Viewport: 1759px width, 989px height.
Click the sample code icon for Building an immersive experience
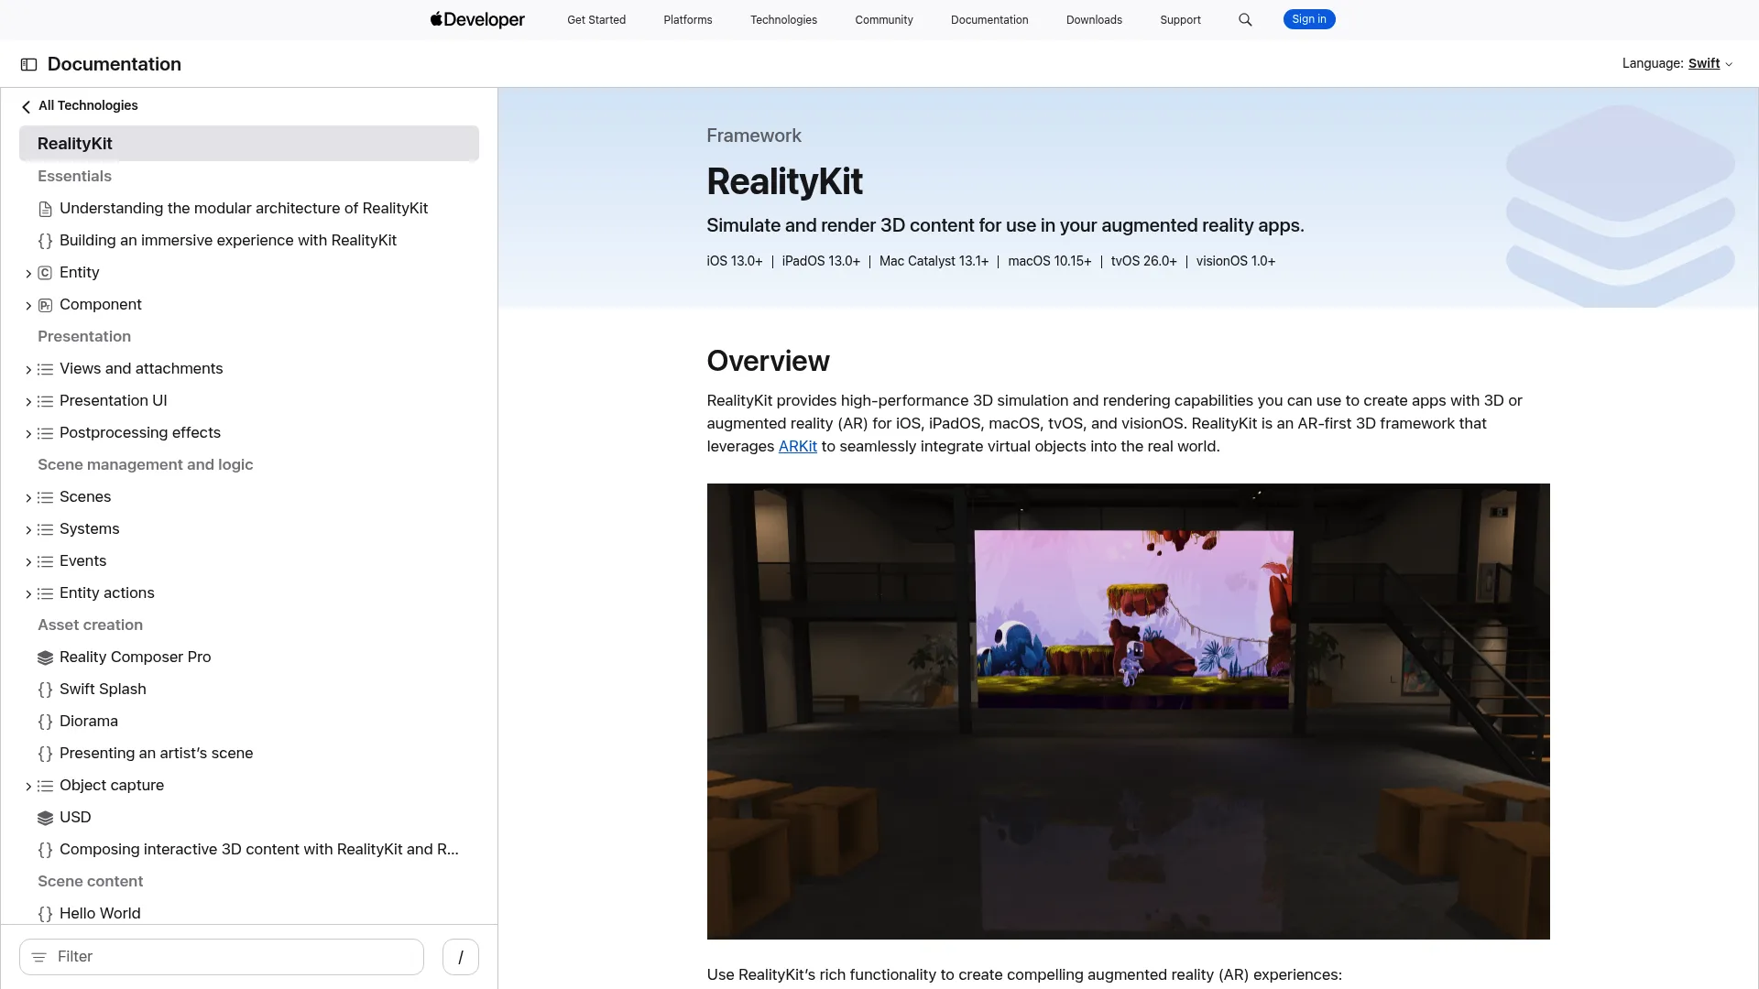coord(45,241)
